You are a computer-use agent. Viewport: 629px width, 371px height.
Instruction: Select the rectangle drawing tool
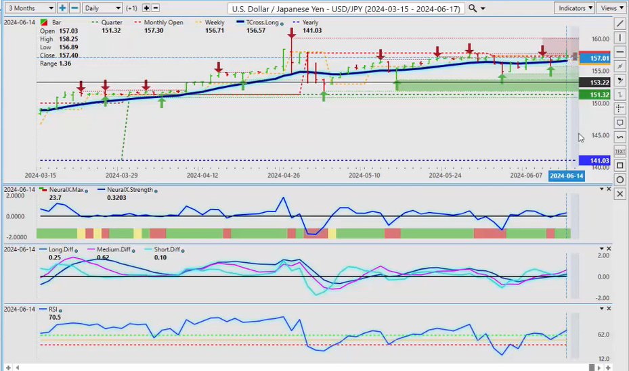(x=620, y=166)
